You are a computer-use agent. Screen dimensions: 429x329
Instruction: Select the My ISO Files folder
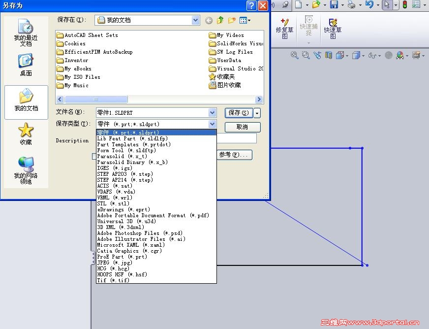click(x=79, y=77)
